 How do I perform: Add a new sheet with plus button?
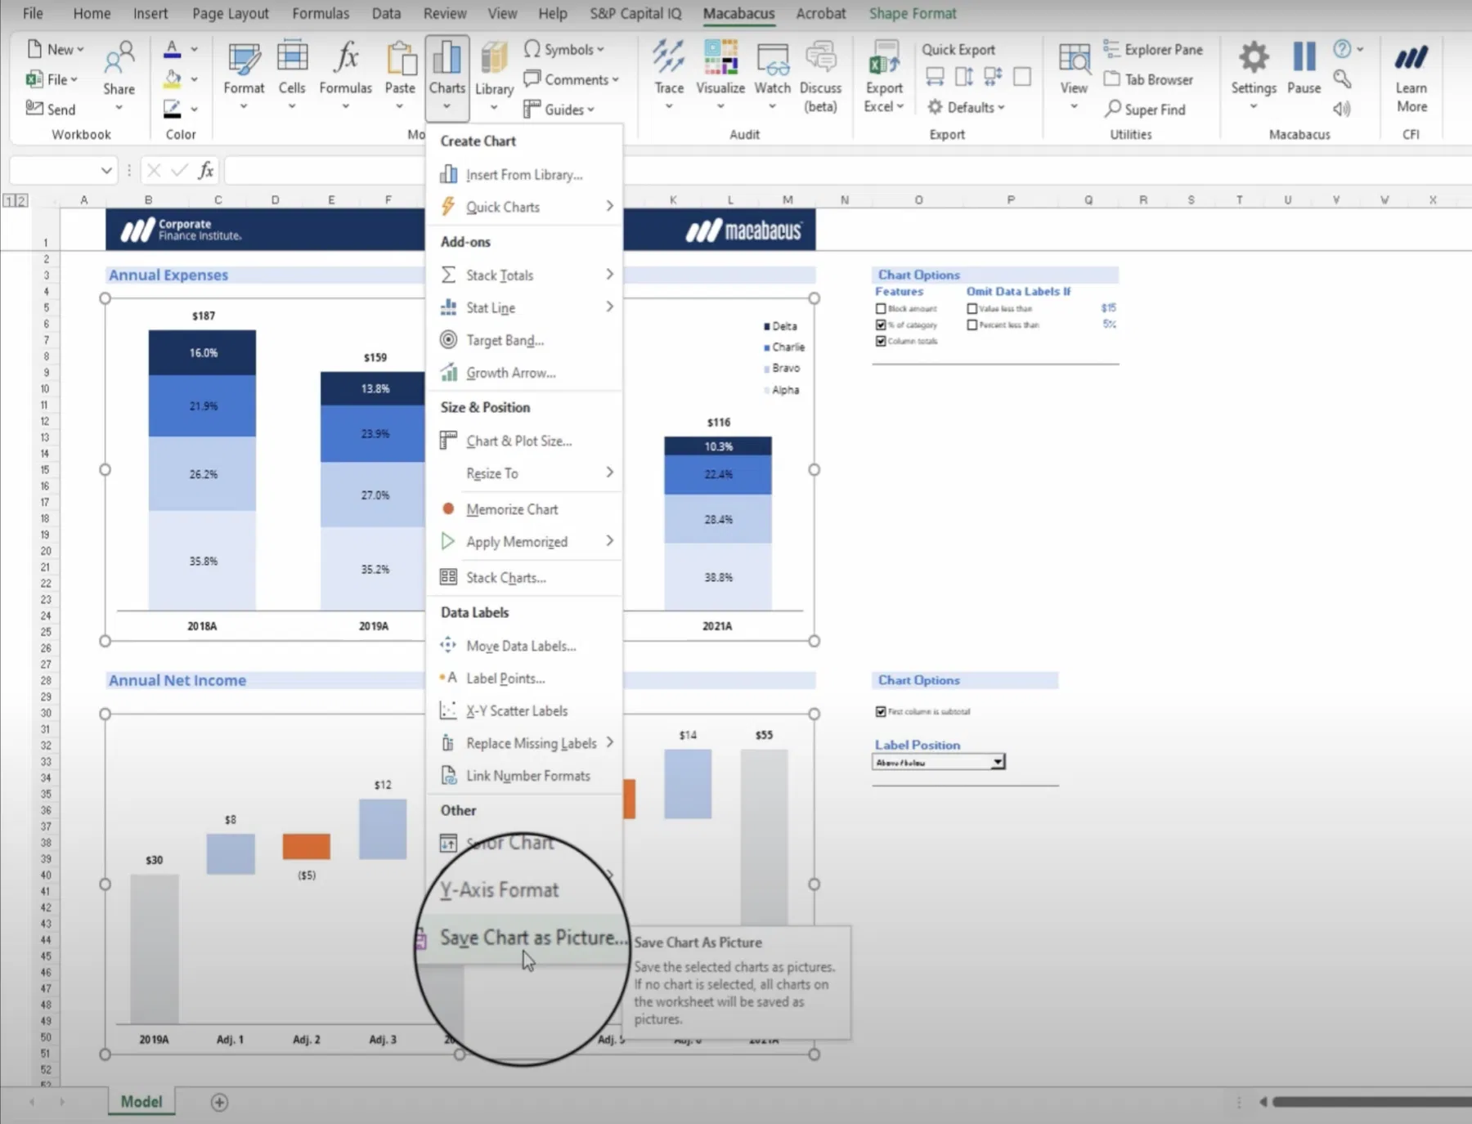[219, 1102]
